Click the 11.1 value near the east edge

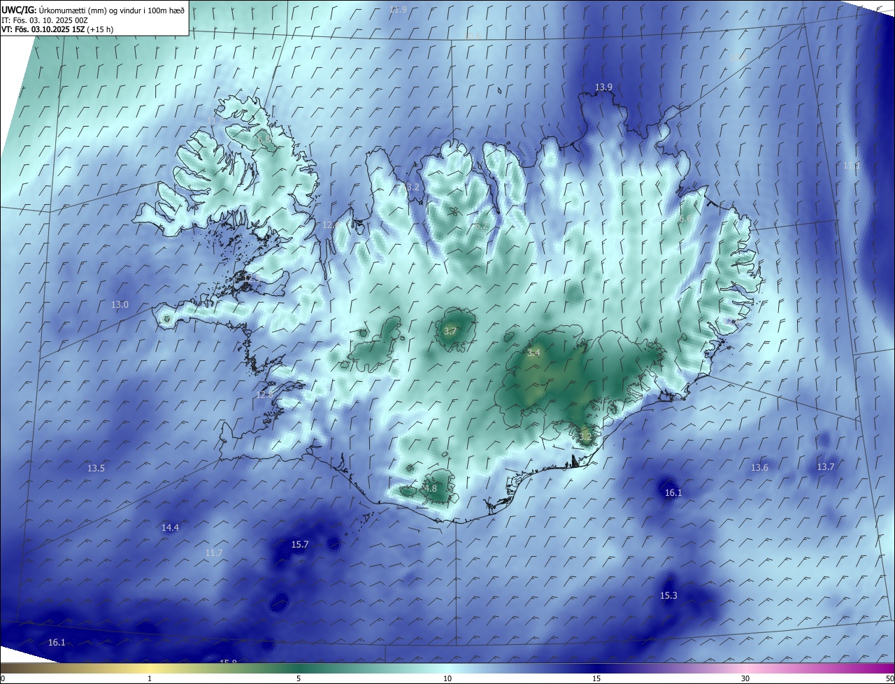851,166
